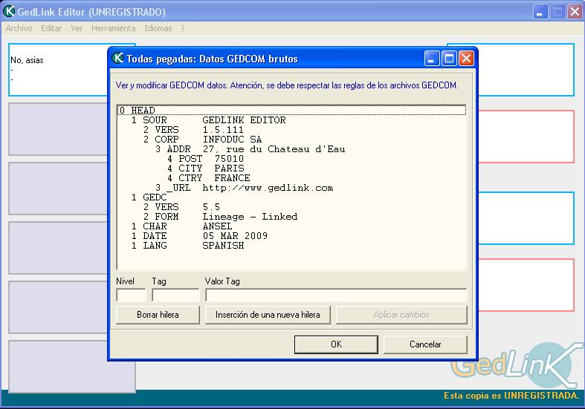The image size is (585, 409).
Task: Select the POST 75010 line
Action: pos(291,159)
